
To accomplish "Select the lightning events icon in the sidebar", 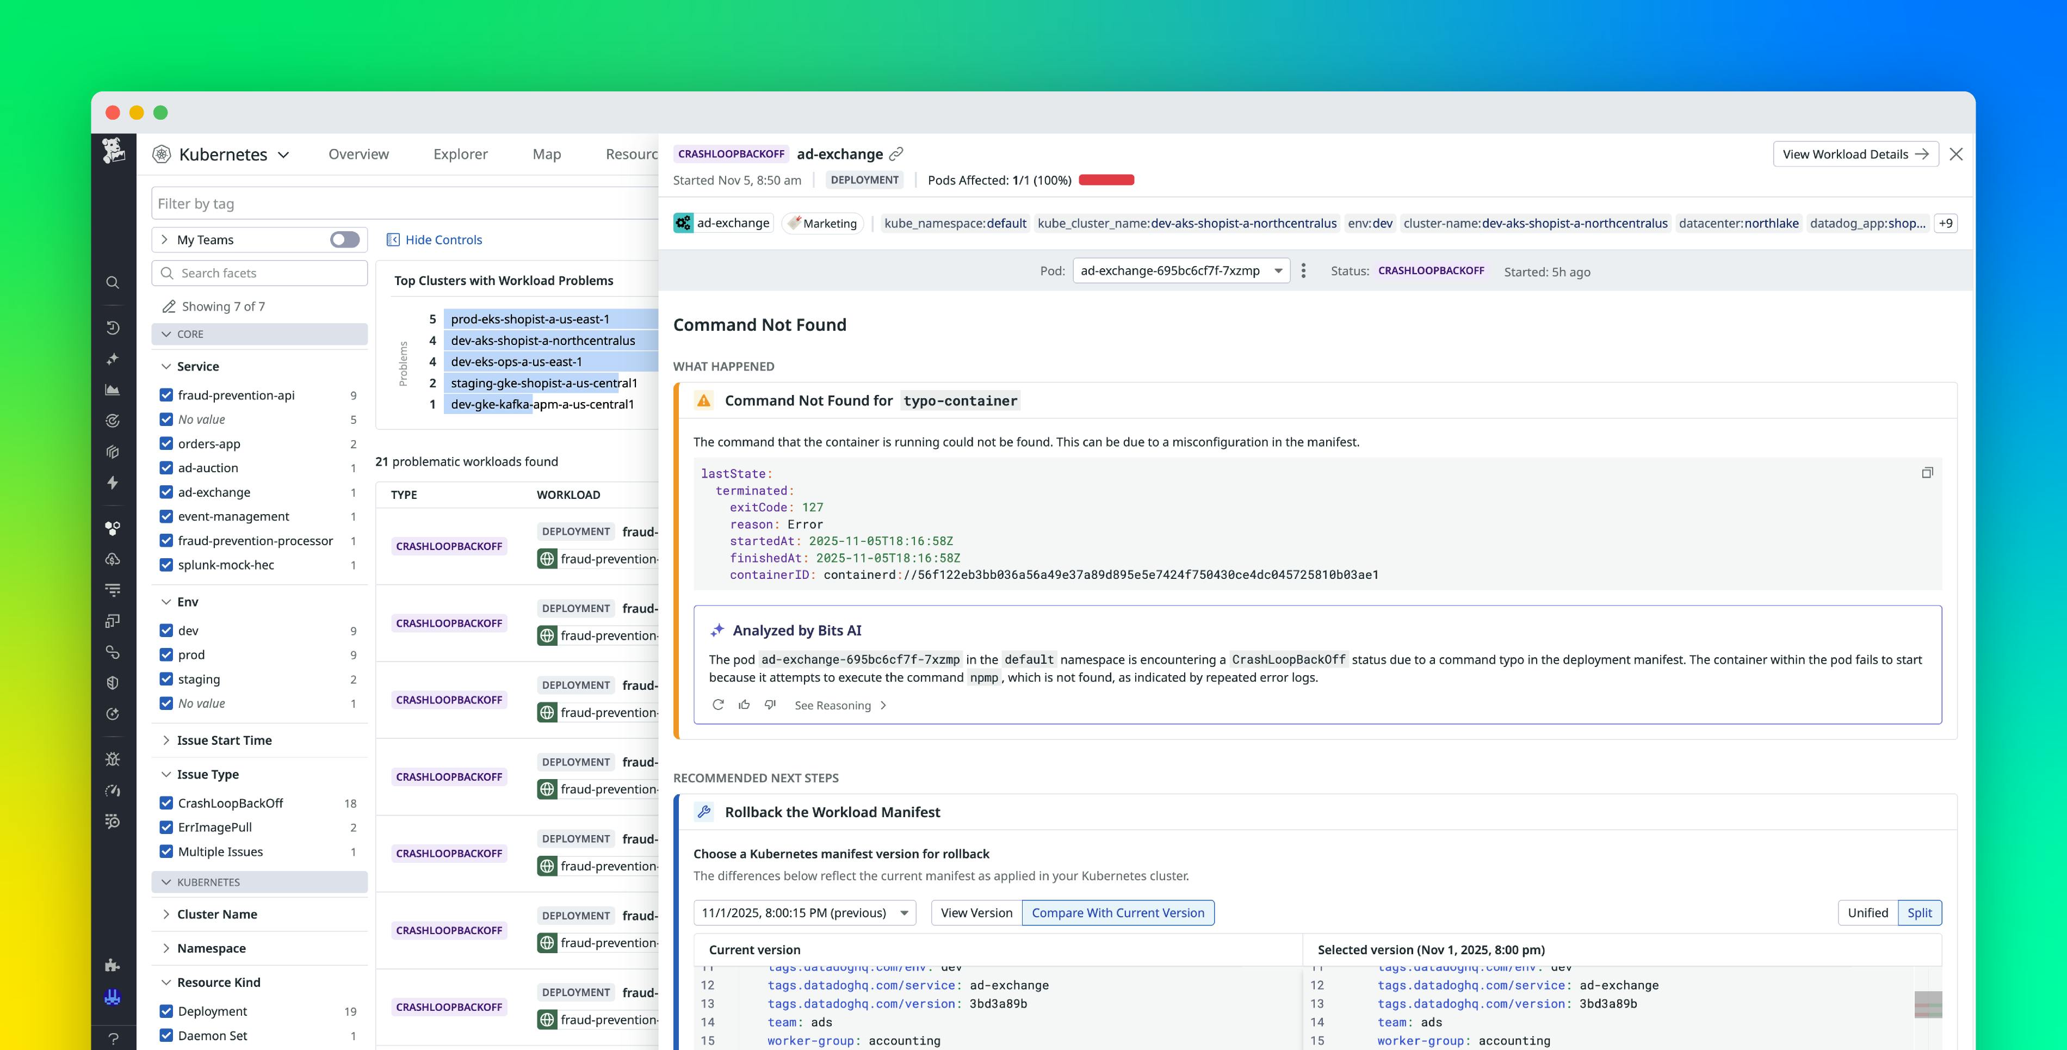I will [x=113, y=483].
